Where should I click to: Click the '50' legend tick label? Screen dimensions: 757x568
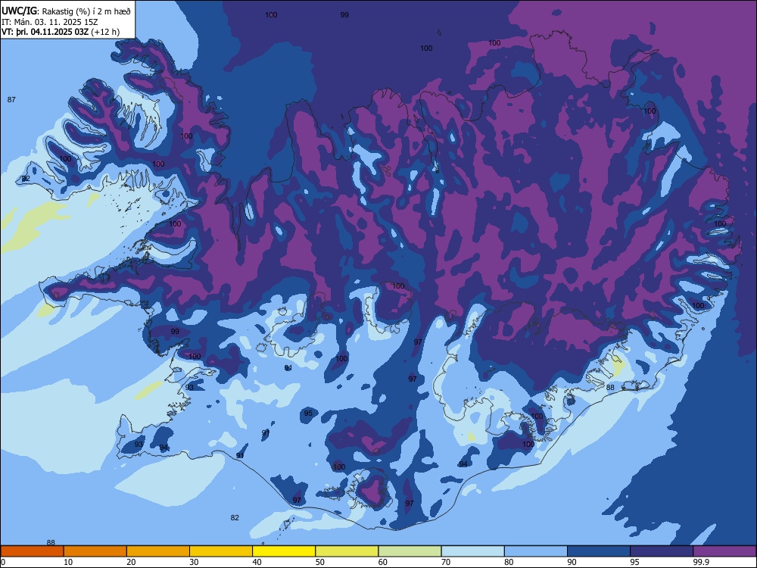[319, 562]
